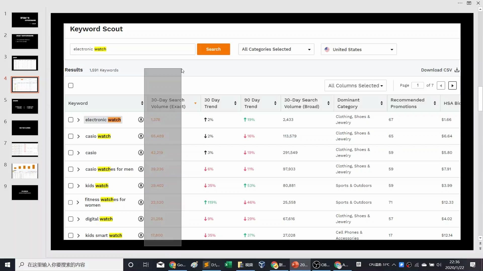Go to next results page arrow
Screen dimensions: 483x271
[452, 86]
